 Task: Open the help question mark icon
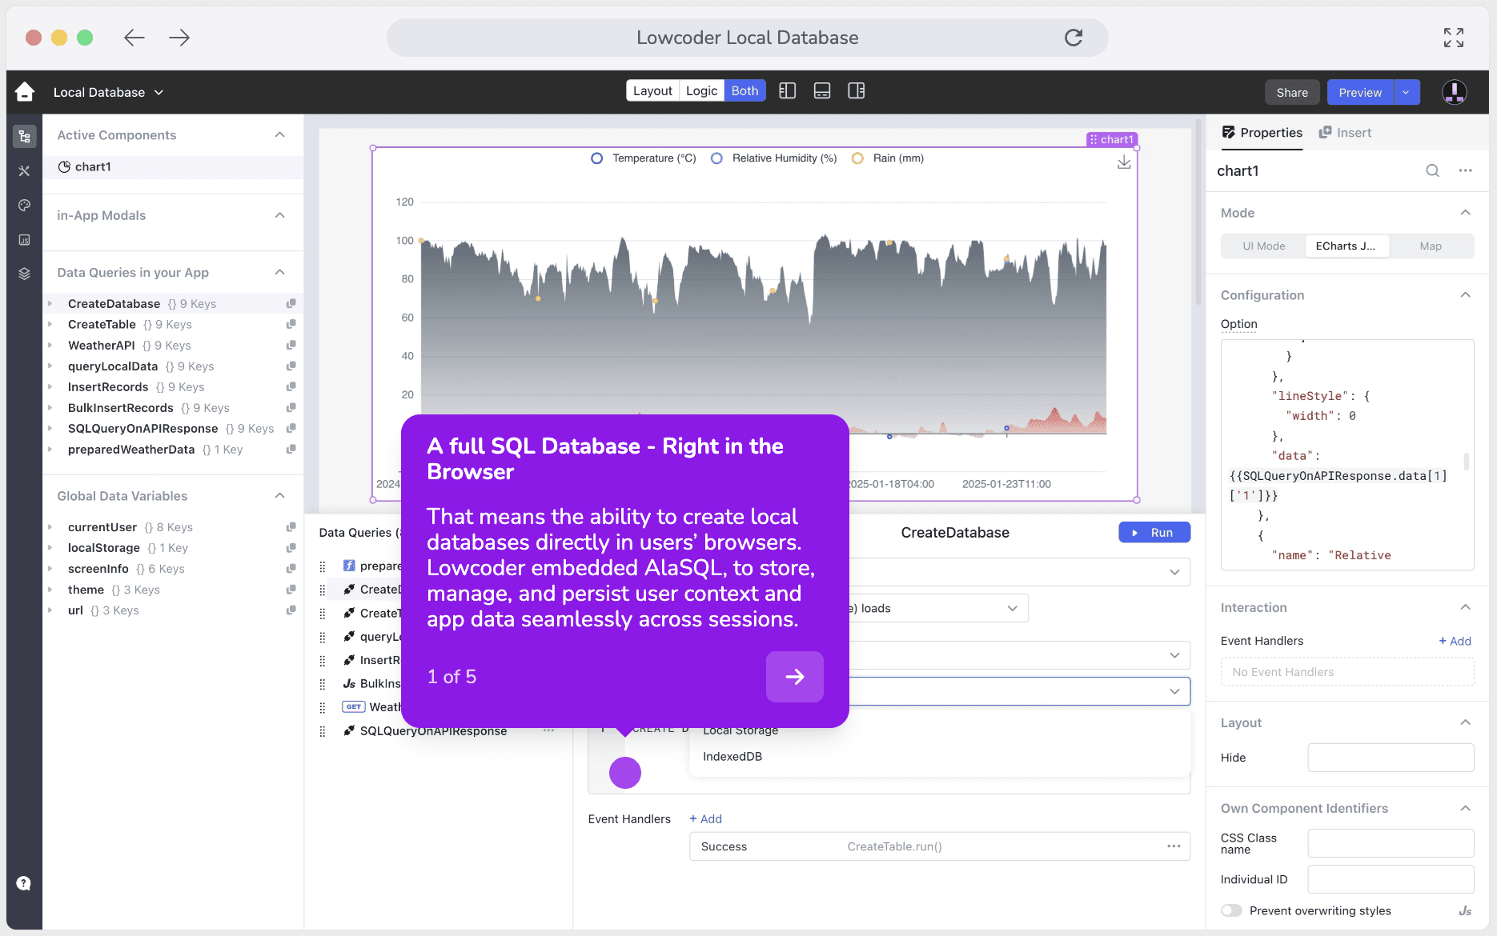(24, 883)
